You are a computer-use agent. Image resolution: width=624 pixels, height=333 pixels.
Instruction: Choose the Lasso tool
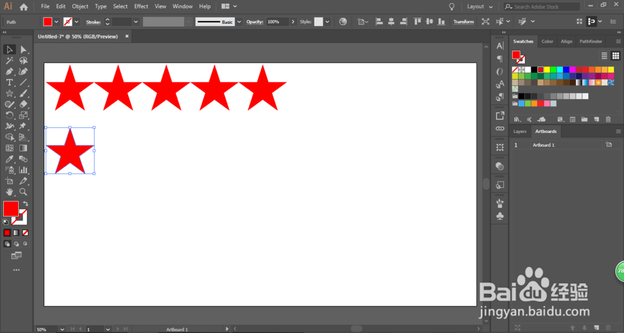tap(24, 60)
